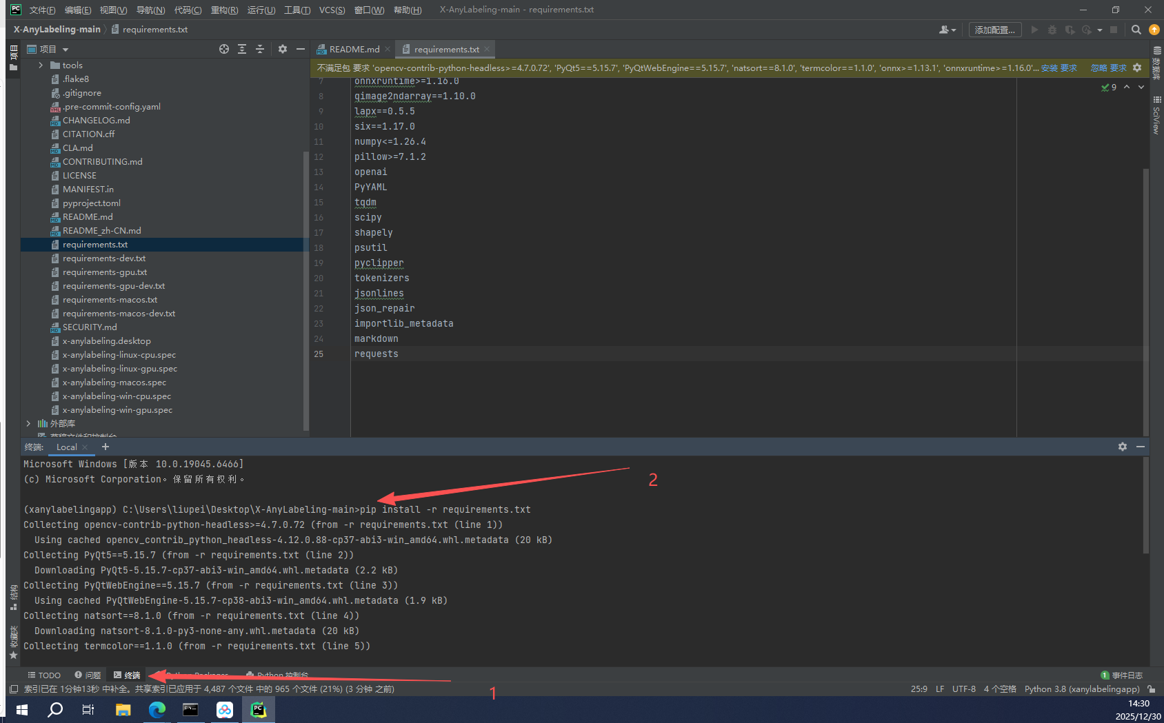Click the Run (play) toolbar icon
Screen dimensions: 1164x723
pos(1034,30)
